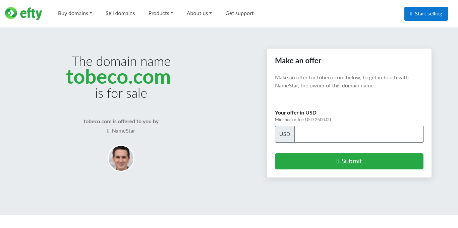
Task: Click the blue Start selling button
Action: [x=426, y=14]
